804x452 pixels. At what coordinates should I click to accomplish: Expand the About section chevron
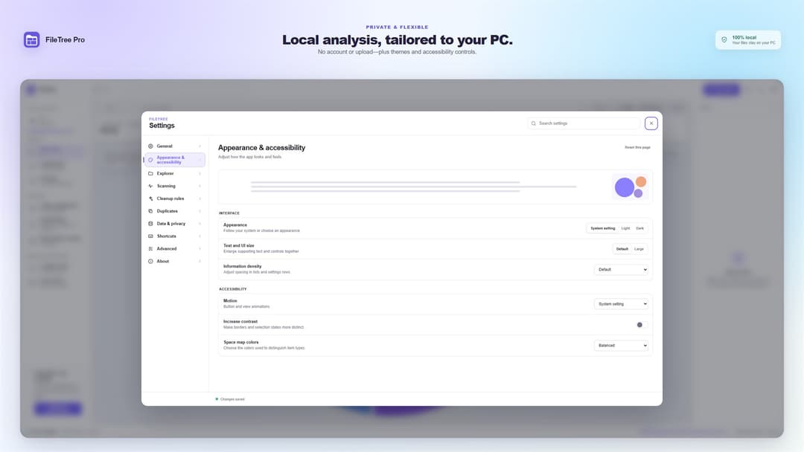click(200, 261)
